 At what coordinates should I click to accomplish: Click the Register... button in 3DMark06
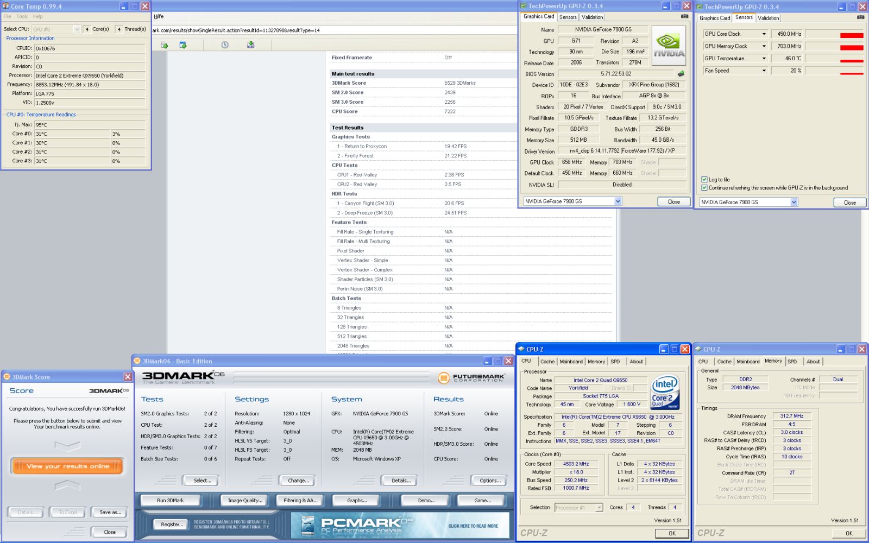click(x=172, y=525)
